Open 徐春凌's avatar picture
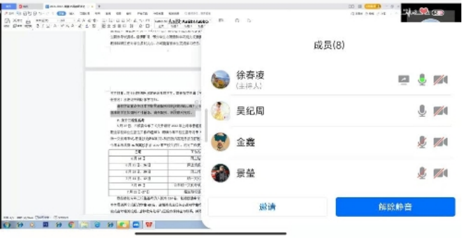Viewport: 462px width, 238px height. [x=220, y=80]
